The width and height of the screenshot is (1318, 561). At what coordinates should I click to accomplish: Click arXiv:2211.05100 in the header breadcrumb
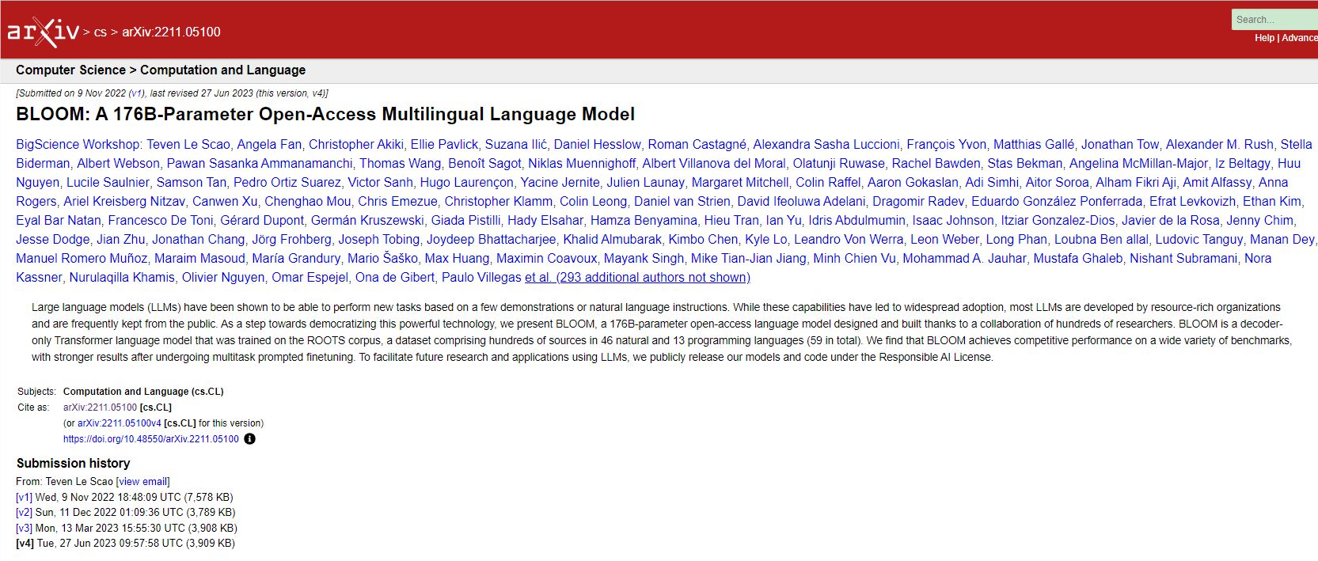point(171,32)
